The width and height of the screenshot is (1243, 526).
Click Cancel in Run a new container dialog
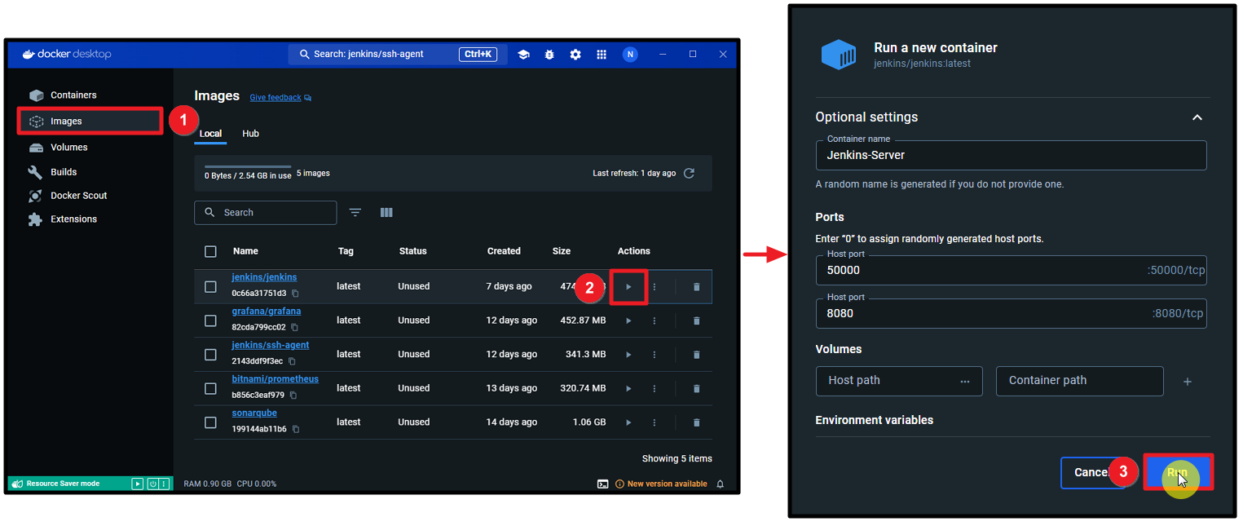[1092, 473]
